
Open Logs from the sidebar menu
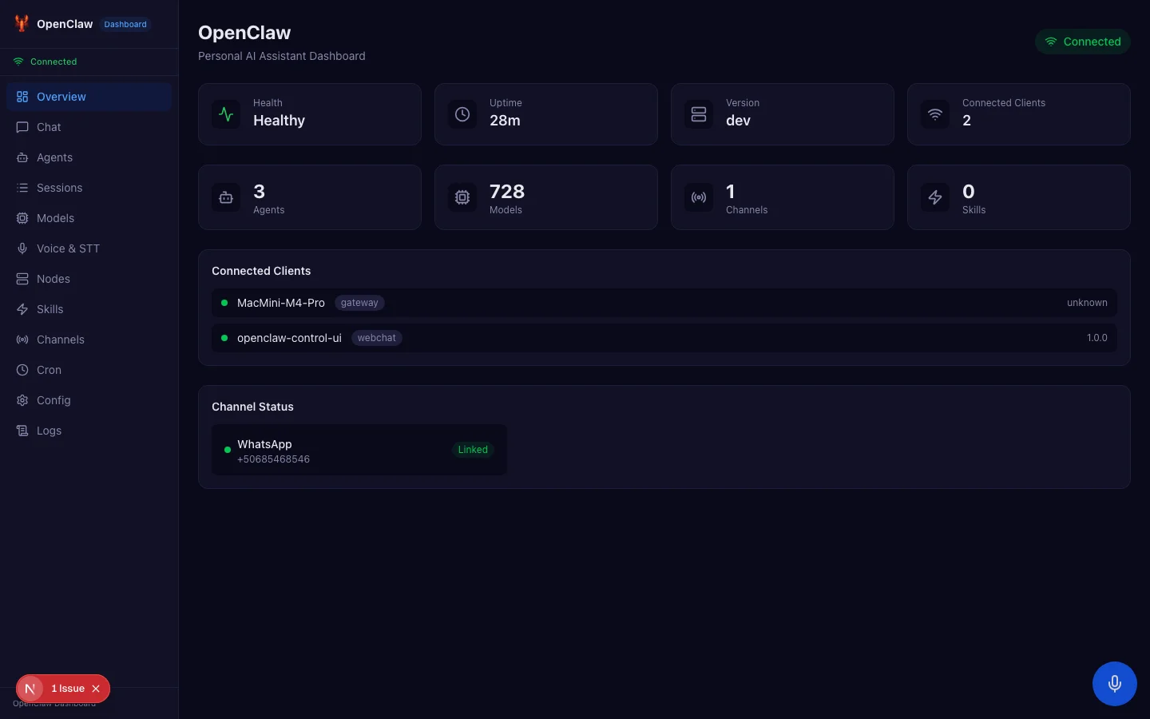pos(48,431)
